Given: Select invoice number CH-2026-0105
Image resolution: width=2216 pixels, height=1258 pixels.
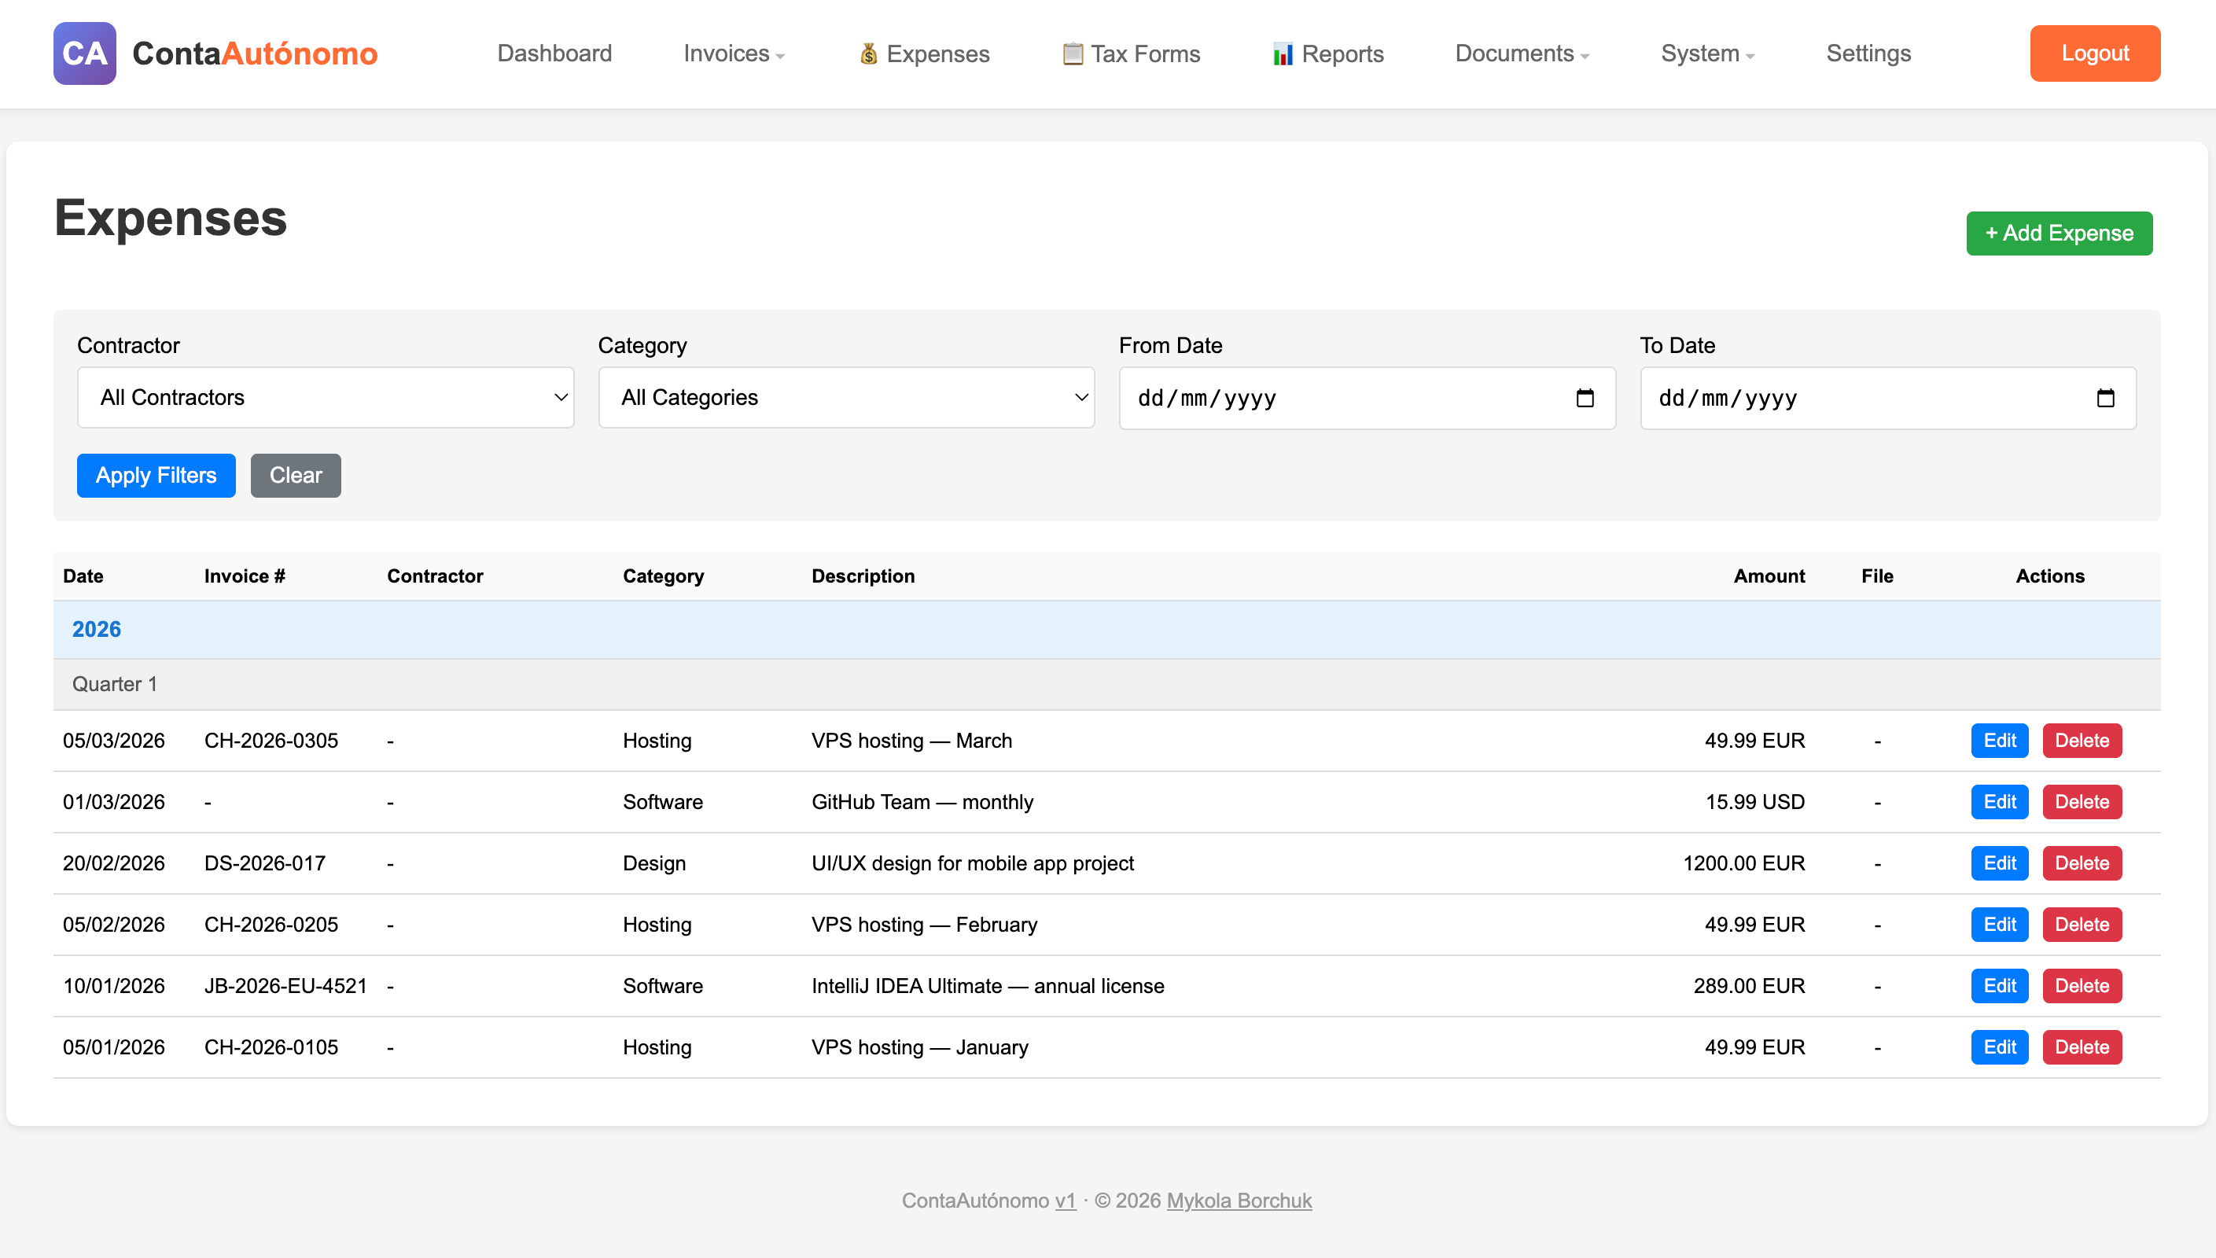Looking at the screenshot, I should (271, 1047).
